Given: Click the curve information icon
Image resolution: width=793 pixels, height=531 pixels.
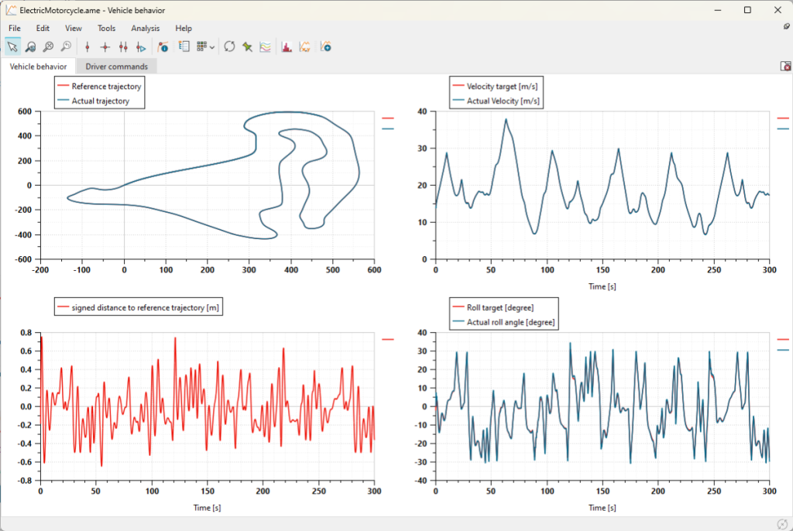Looking at the screenshot, I should tap(163, 47).
